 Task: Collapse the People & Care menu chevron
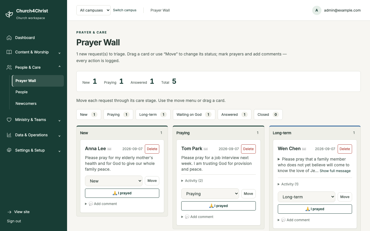coord(60,67)
